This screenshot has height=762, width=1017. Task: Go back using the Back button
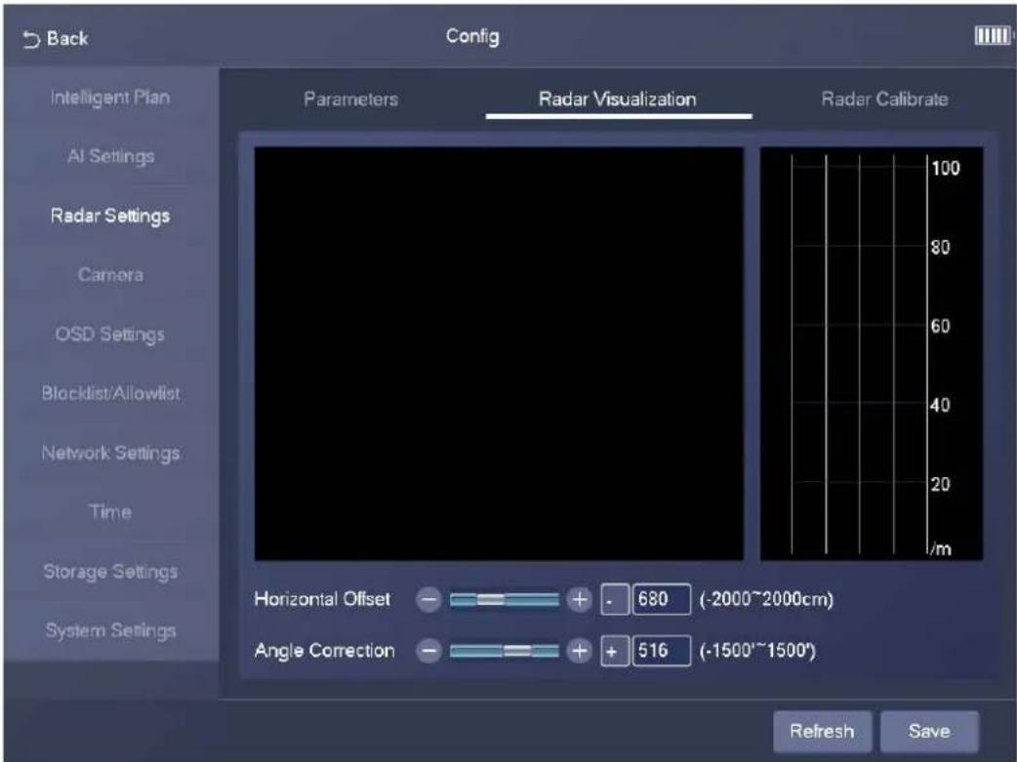[x=55, y=39]
